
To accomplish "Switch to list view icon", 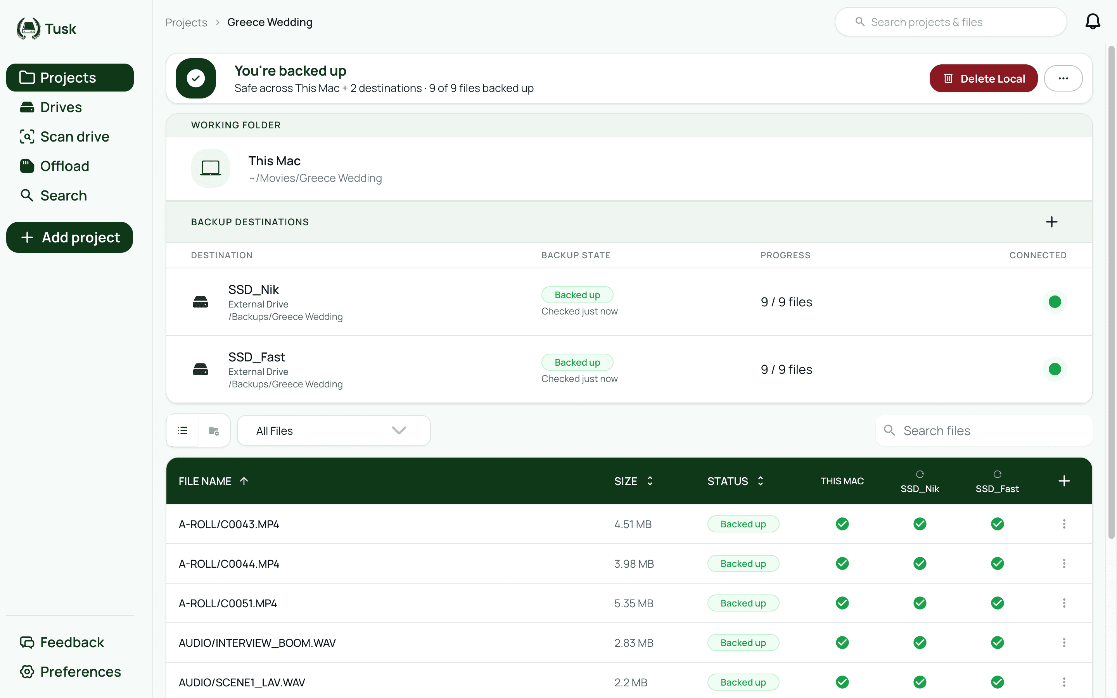I will click(x=183, y=431).
